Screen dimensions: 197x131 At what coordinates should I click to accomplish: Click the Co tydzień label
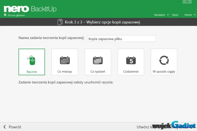(98, 71)
